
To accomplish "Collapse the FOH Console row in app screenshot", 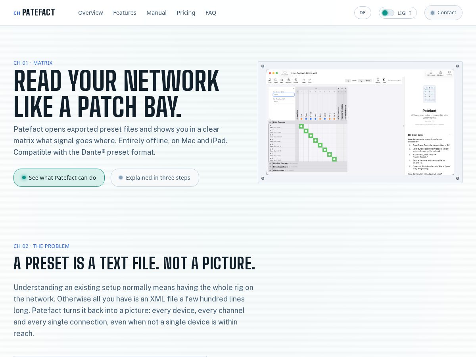I will point(270,122).
